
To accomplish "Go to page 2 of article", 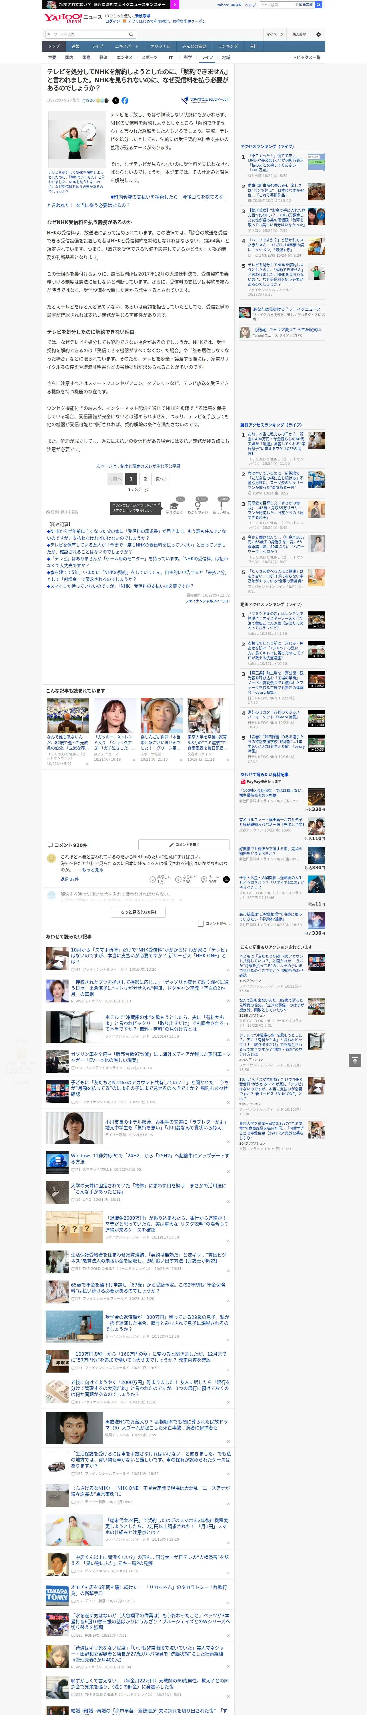I will tap(145, 479).
